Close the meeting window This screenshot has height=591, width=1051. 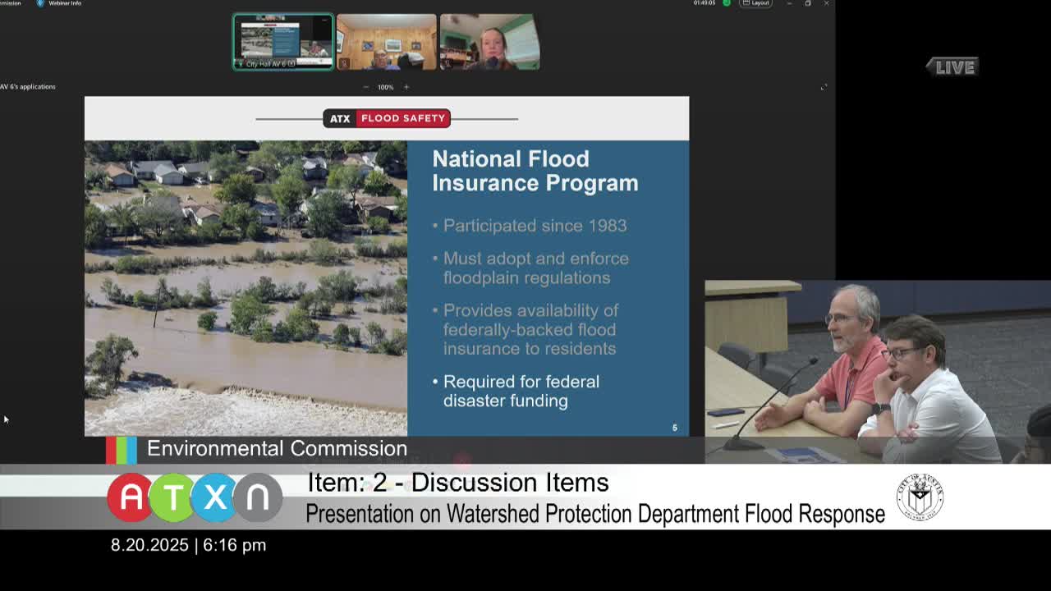point(826,3)
